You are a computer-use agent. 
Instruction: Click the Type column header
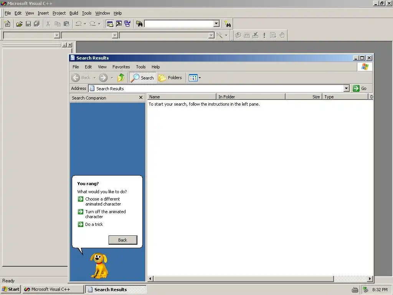click(345, 97)
